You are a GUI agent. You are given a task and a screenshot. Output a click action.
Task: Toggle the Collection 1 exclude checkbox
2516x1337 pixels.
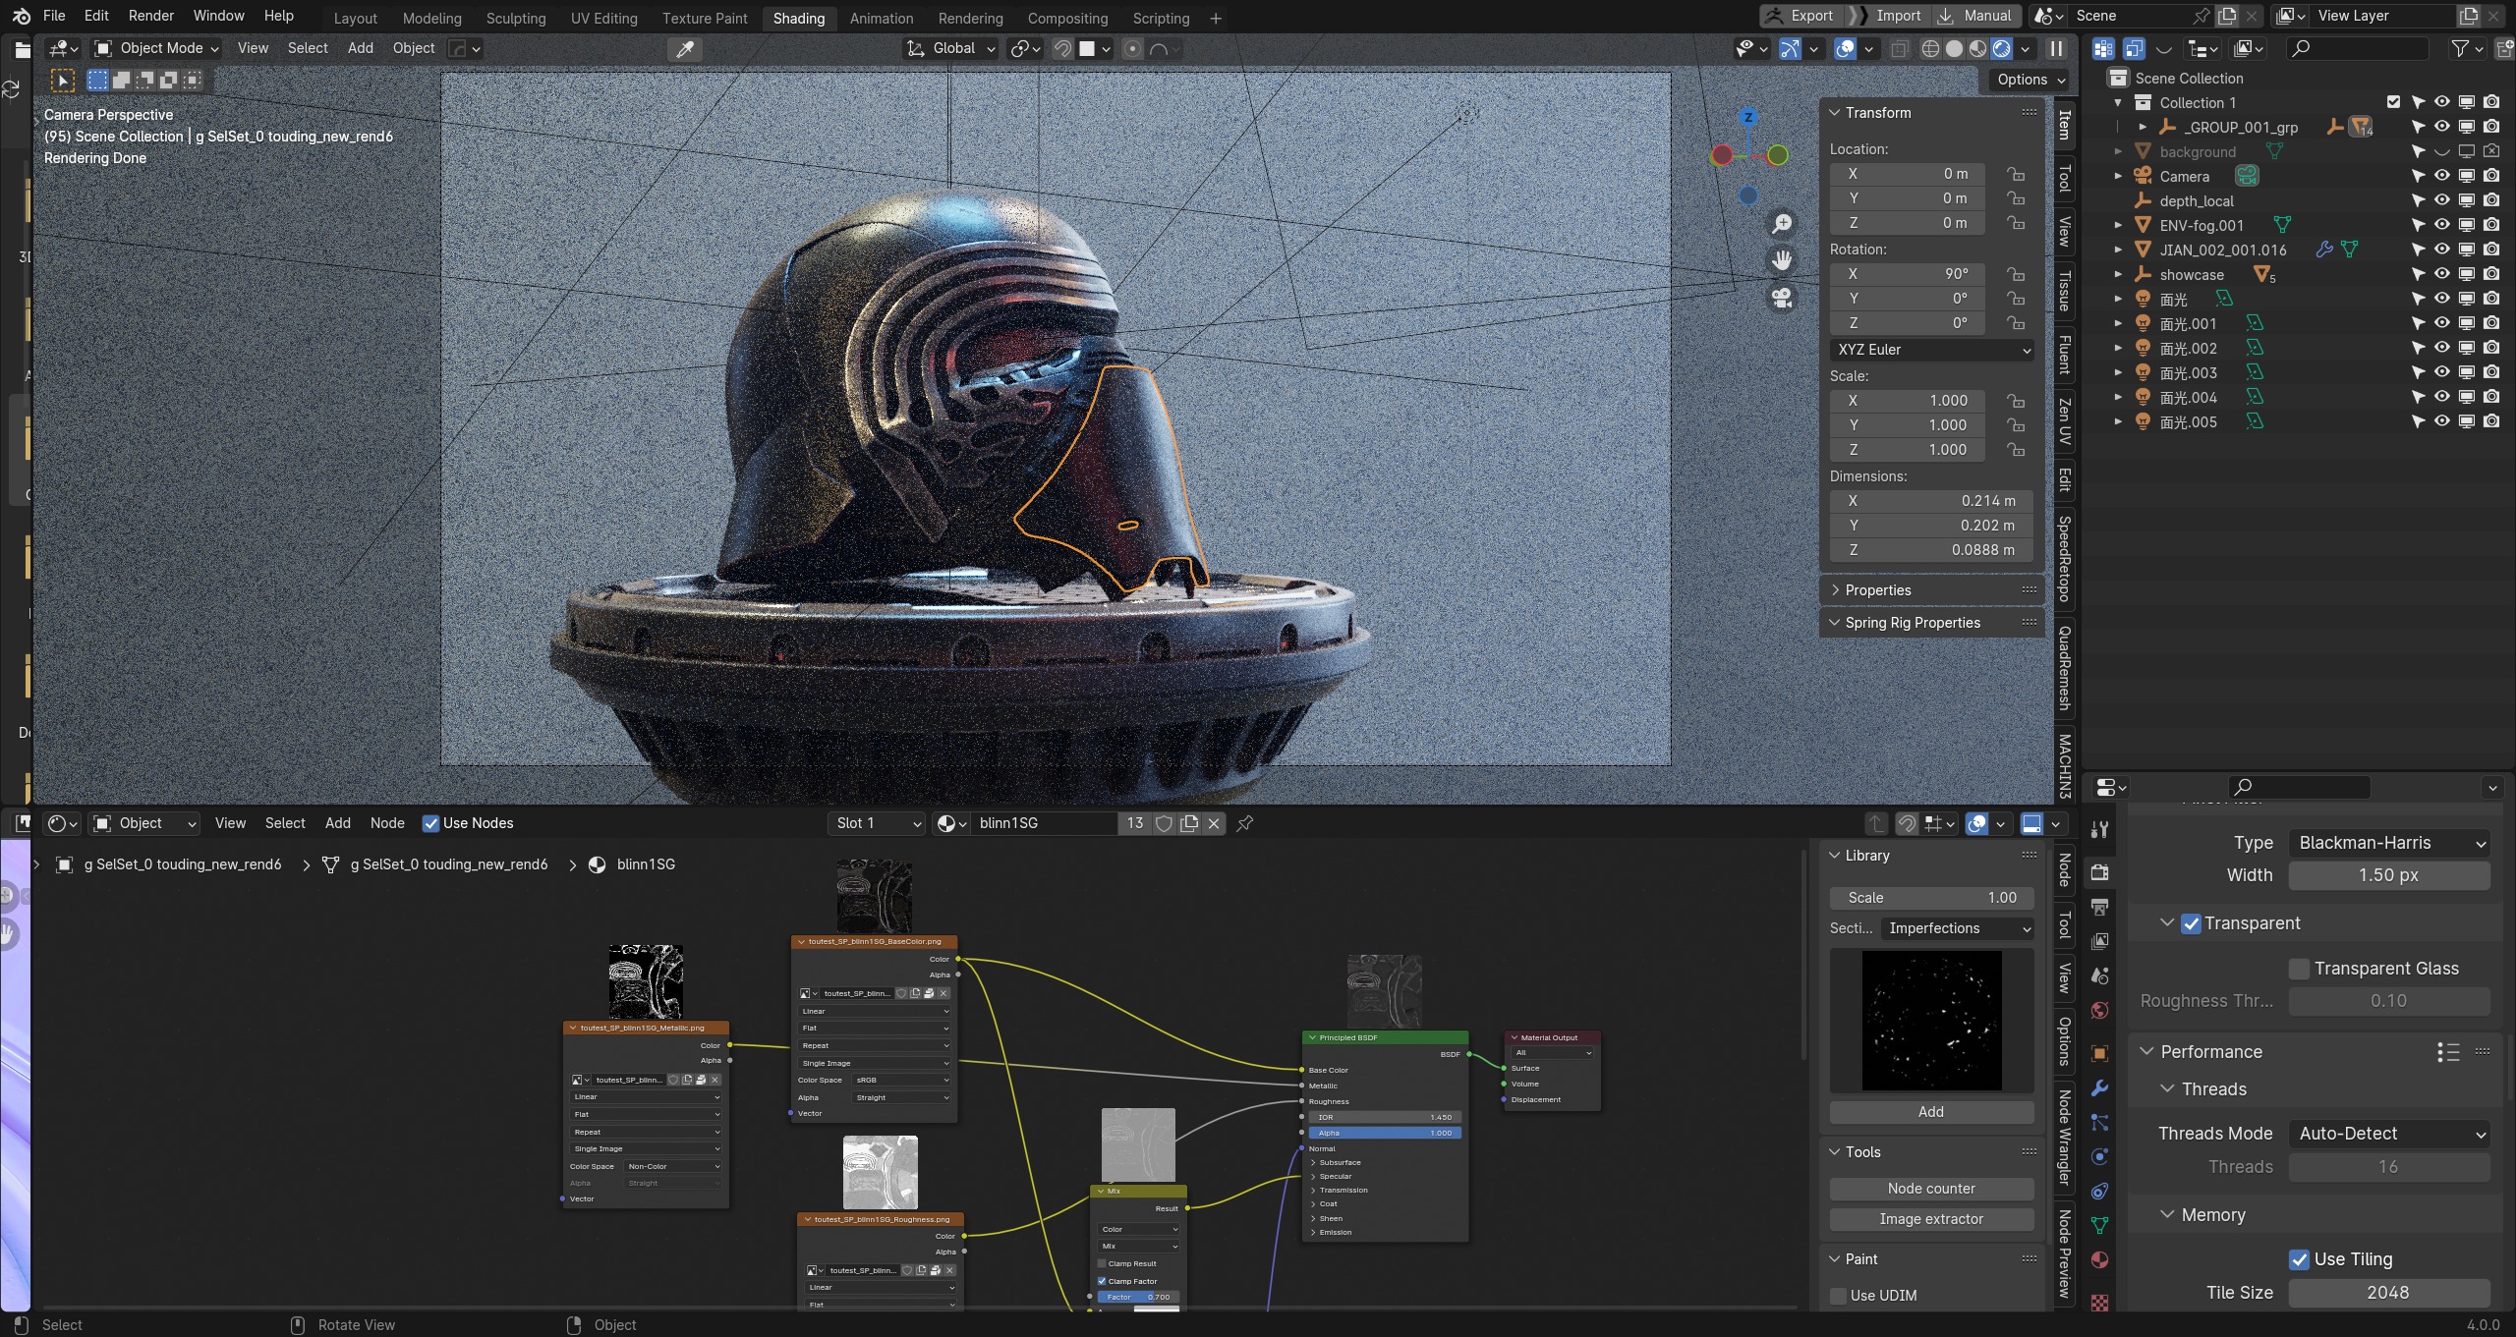click(2393, 102)
